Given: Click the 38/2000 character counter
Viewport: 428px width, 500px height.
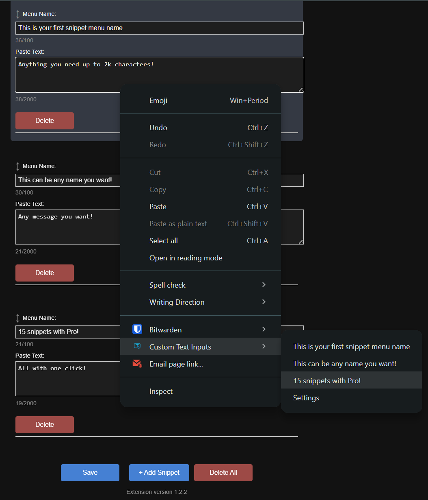Looking at the screenshot, I should pos(26,99).
